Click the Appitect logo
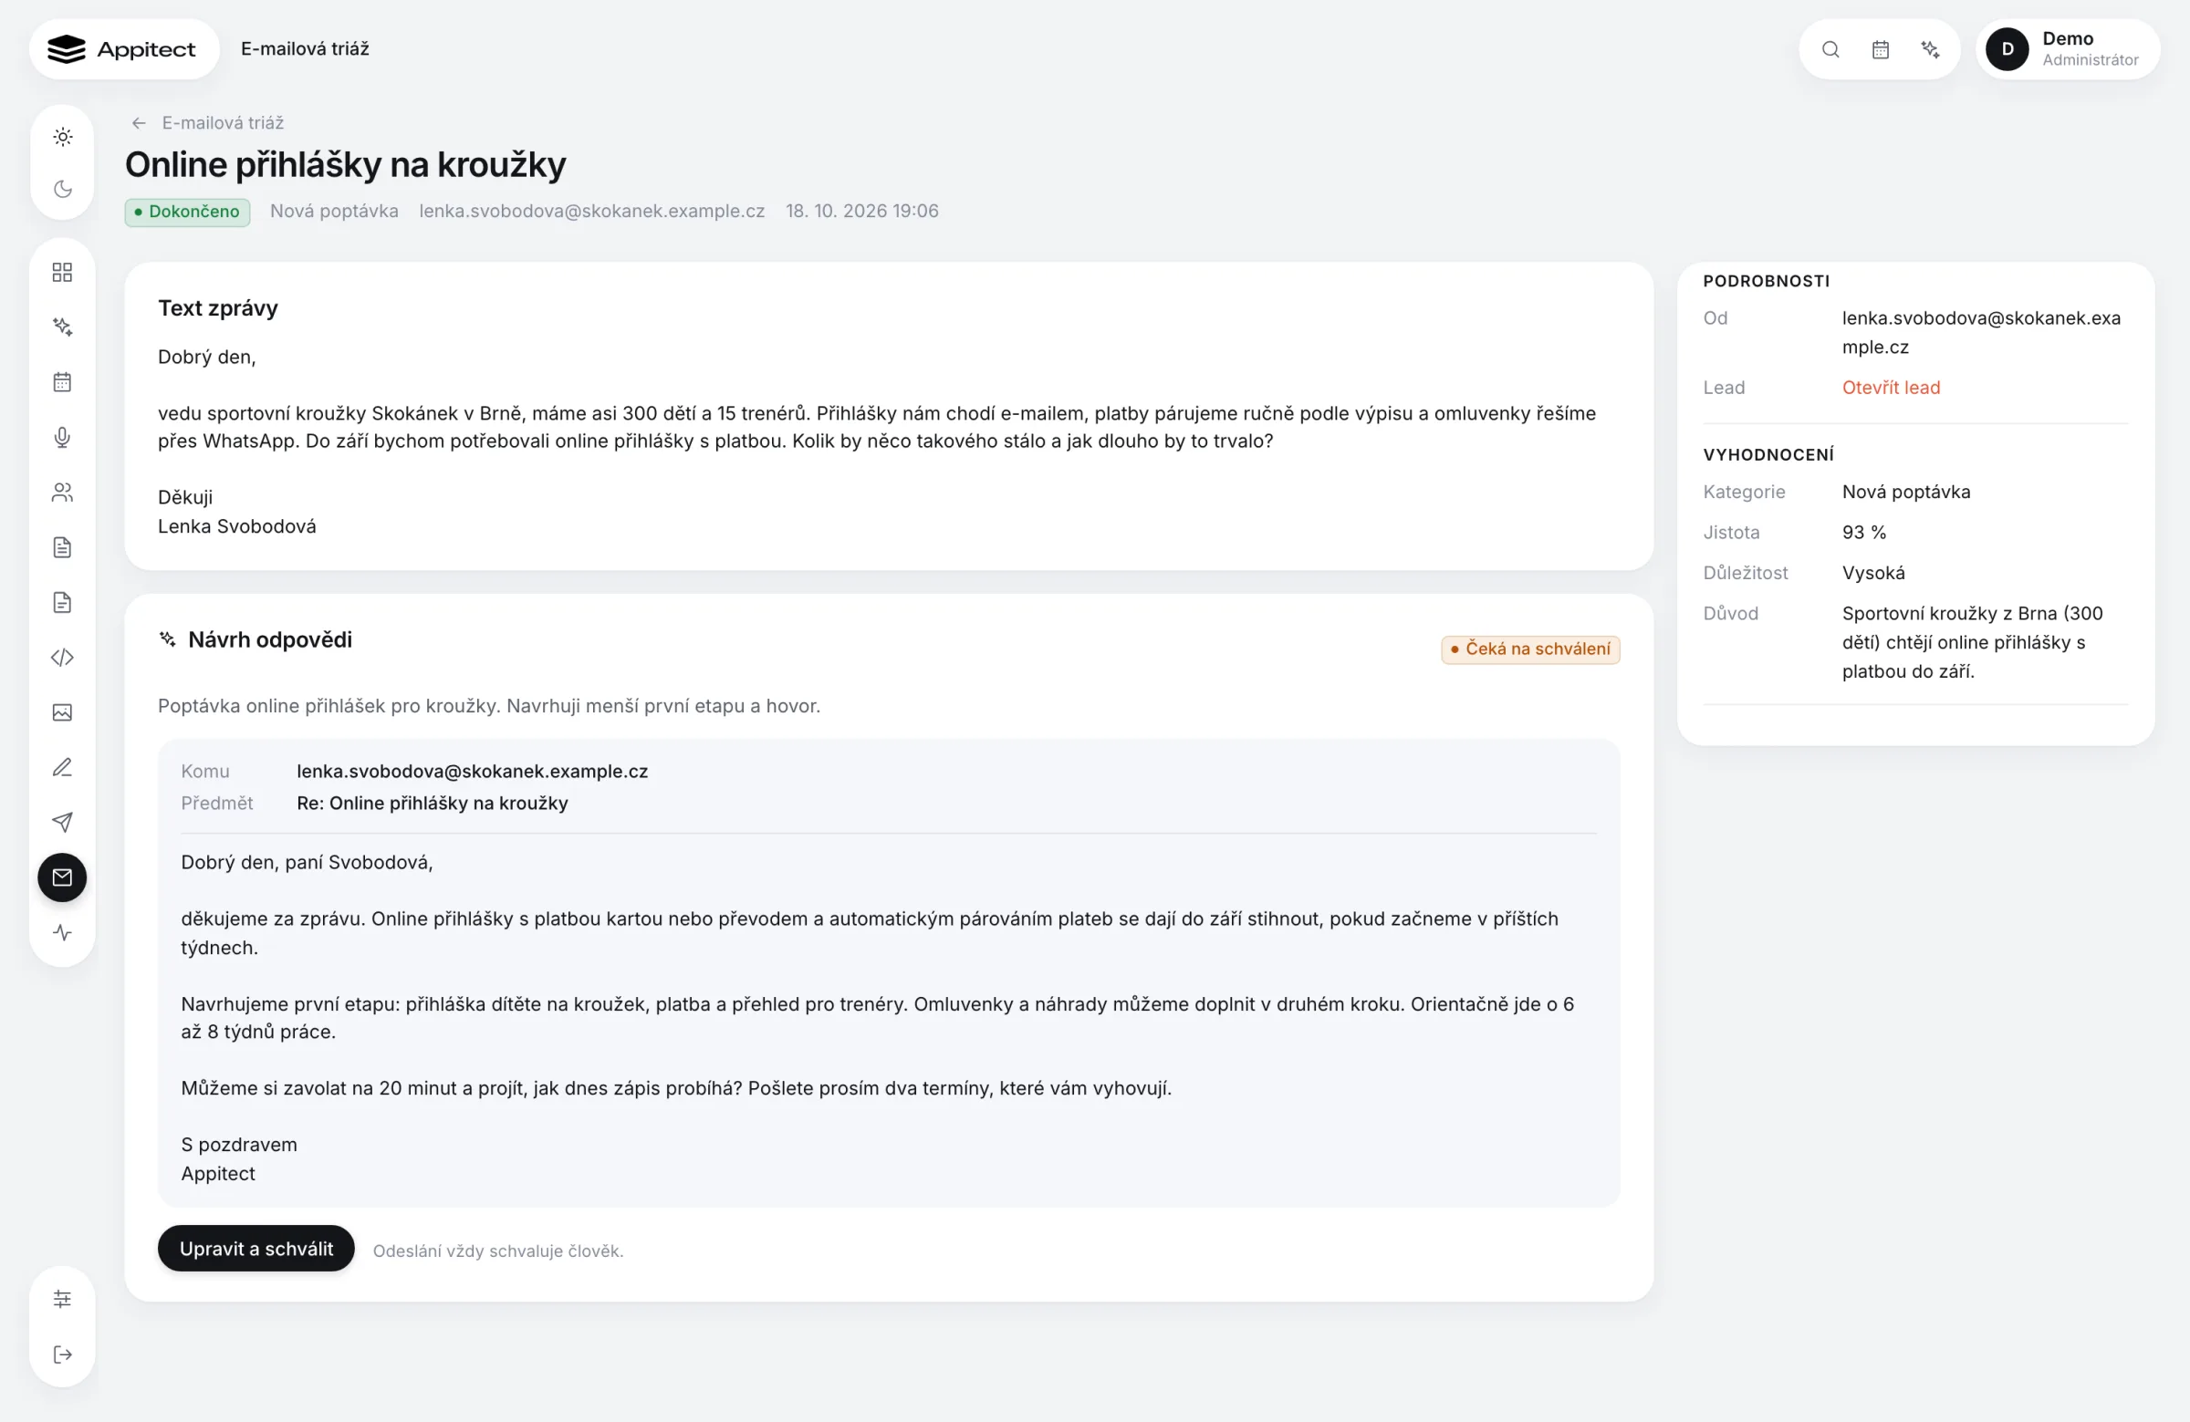This screenshot has height=1422, width=2190. [122, 49]
